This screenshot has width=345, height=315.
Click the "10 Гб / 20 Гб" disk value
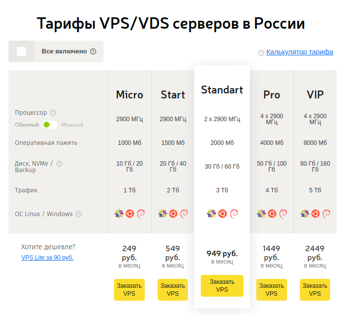[129, 166]
